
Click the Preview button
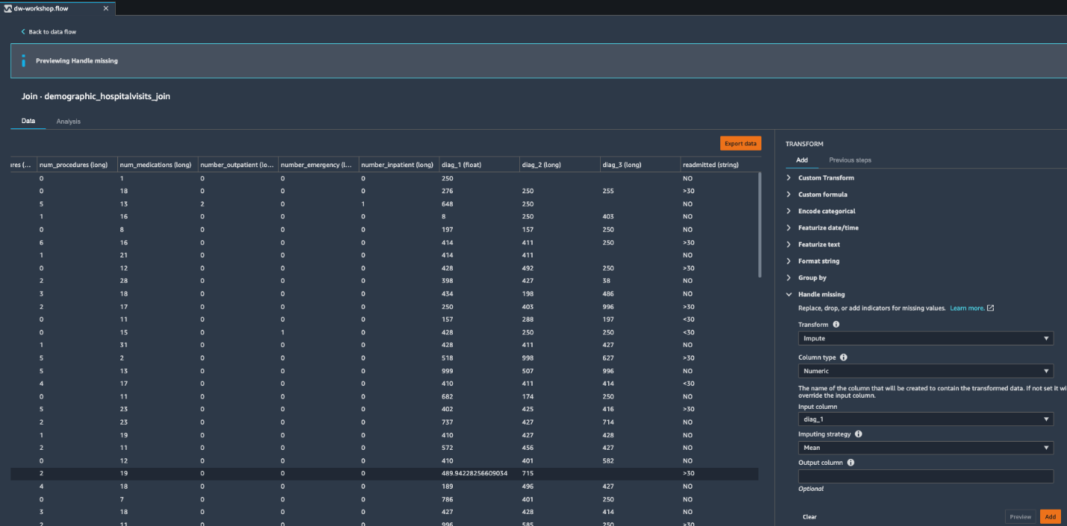[x=1020, y=516]
